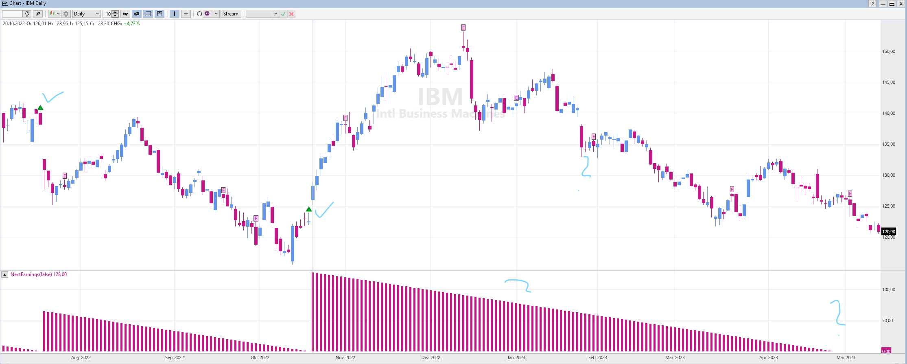Maximize the Chart - IBM Daily window

click(x=892, y=4)
